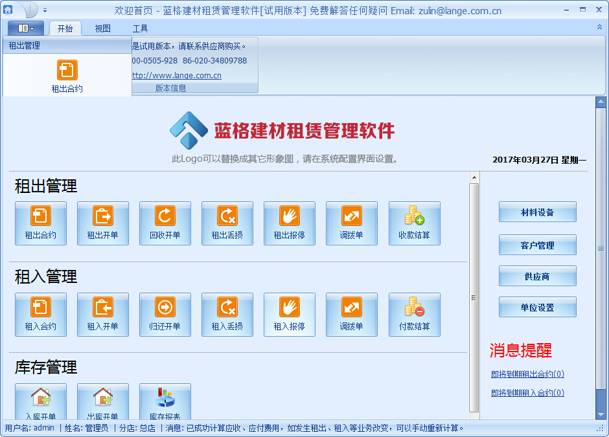Open the 付款结算 module
The width and height of the screenshot is (609, 437).
[x=415, y=315]
